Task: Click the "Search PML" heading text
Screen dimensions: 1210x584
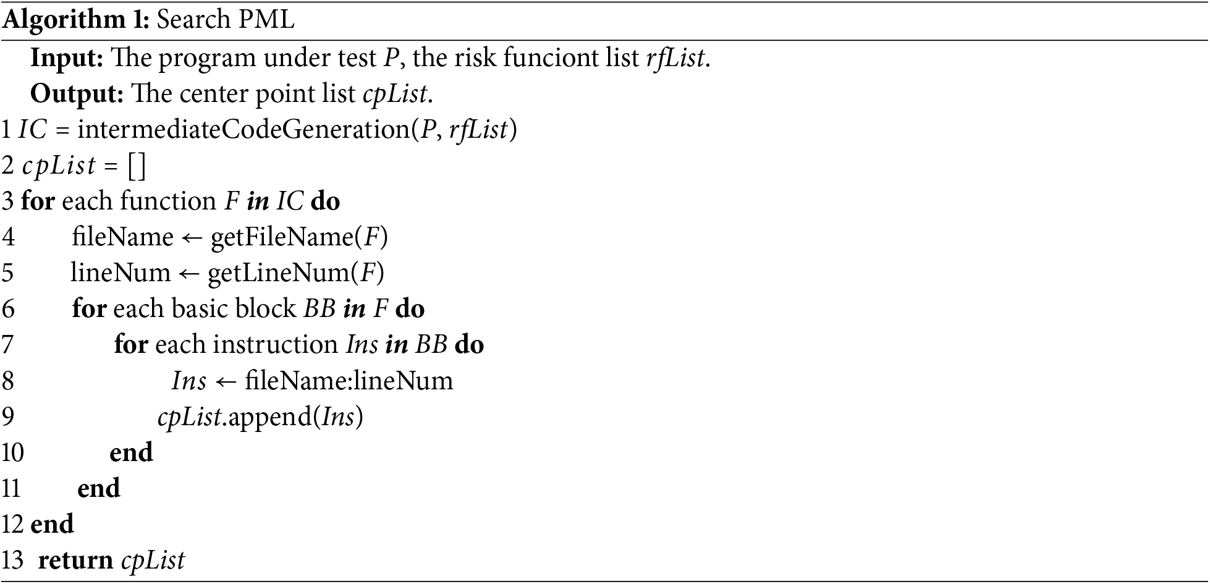Action: [225, 20]
